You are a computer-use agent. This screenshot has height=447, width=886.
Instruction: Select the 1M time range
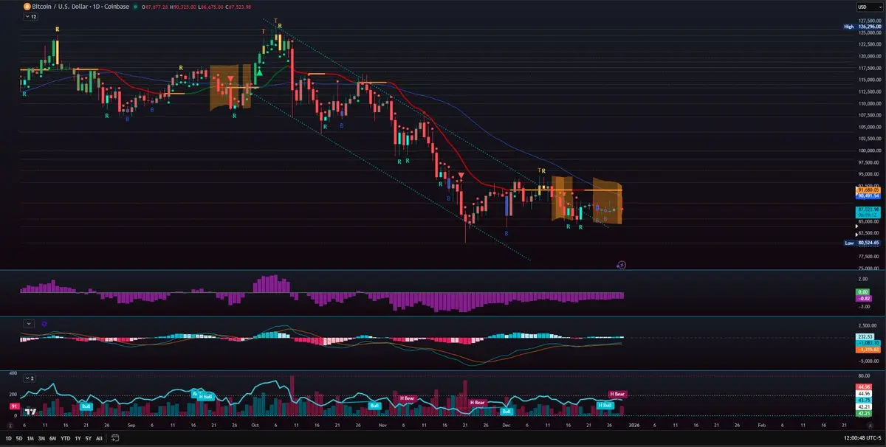click(x=30, y=438)
